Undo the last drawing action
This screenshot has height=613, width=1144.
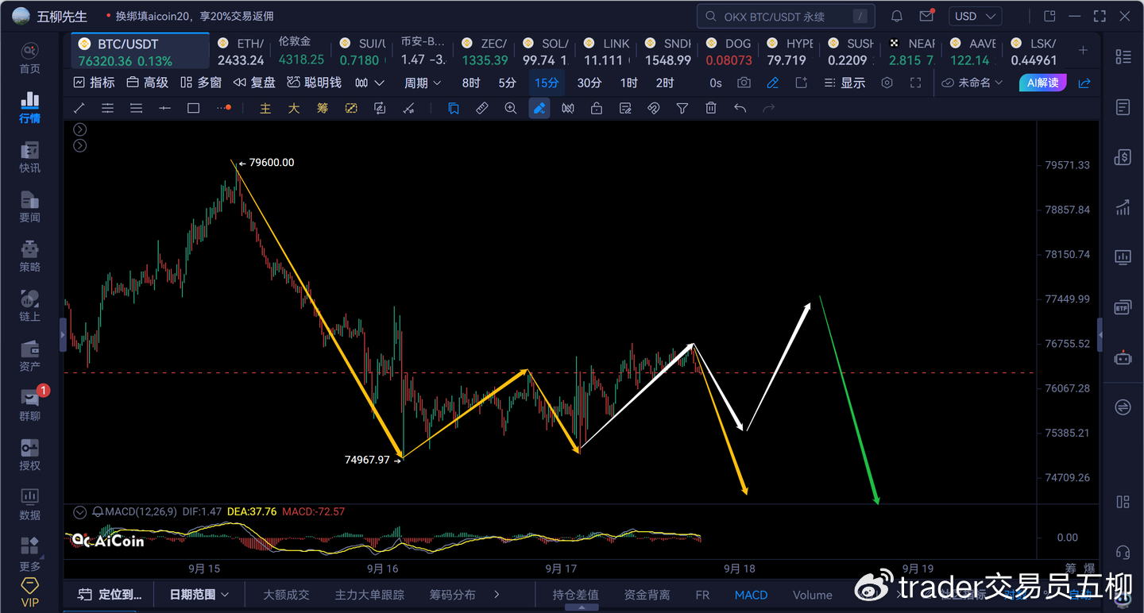740,109
